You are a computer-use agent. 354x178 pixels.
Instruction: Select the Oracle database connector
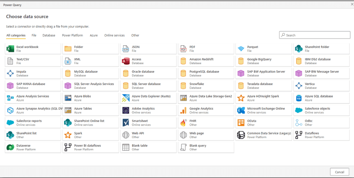tap(148, 73)
